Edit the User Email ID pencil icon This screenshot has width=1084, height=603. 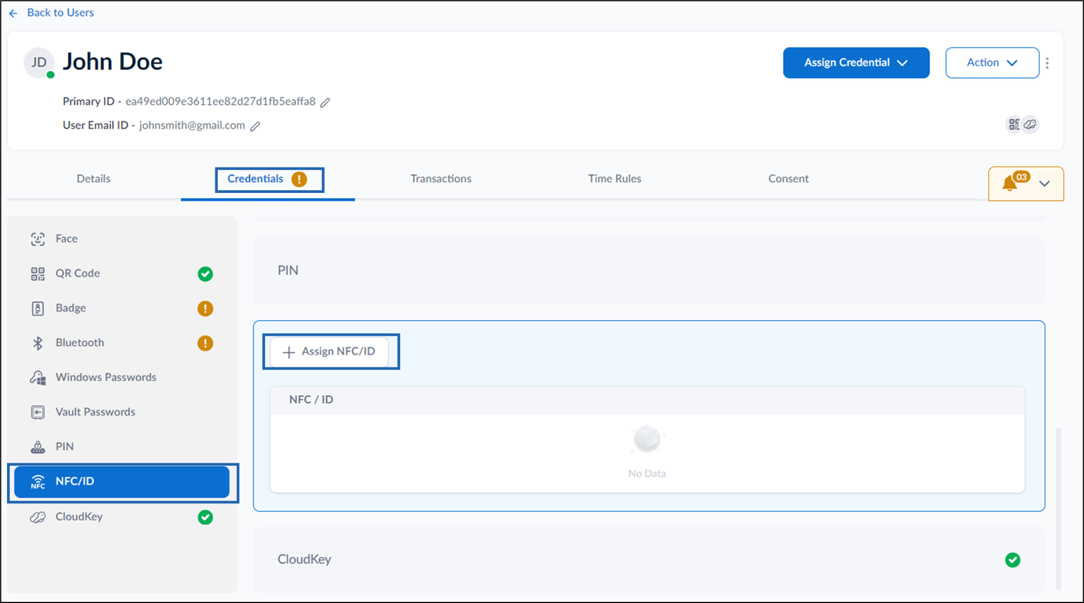coord(255,126)
